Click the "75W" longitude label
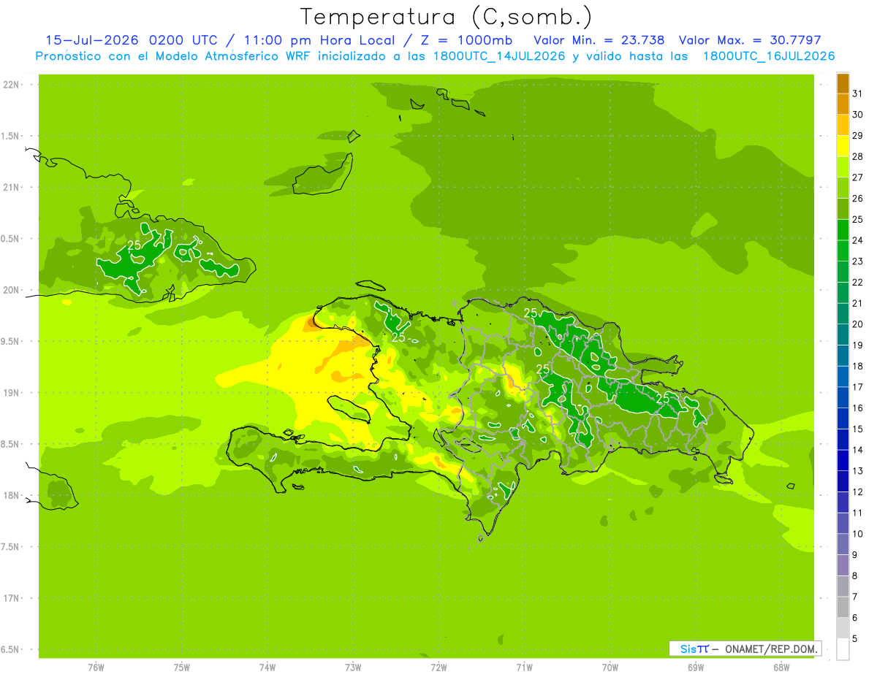This screenshot has height=677, width=877. 182,668
